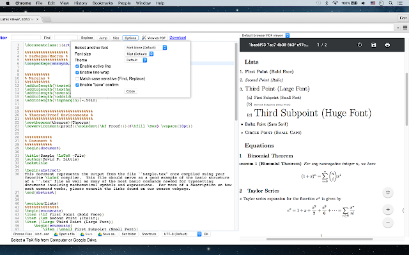This screenshot has width=409, height=255.
Task: Print the PDF with the printer icon
Action: [x=387, y=45]
